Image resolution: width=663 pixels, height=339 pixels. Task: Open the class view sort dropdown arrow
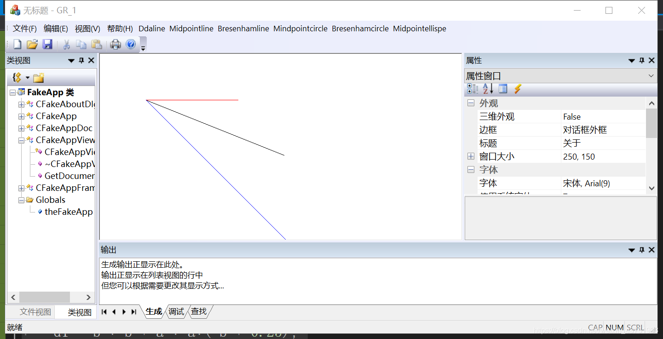coord(27,77)
